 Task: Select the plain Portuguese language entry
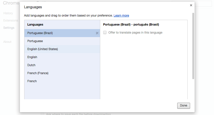(35, 41)
